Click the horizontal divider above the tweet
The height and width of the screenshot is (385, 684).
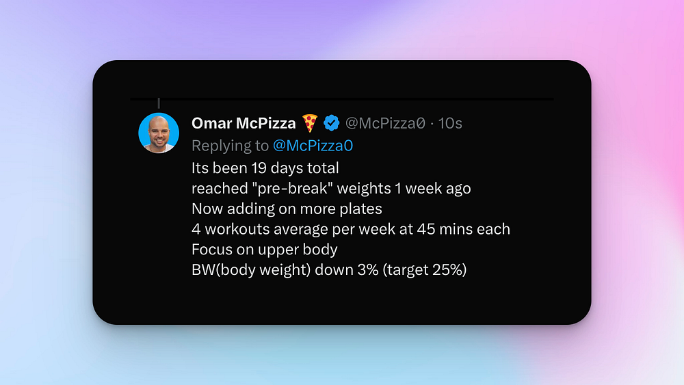342,99
